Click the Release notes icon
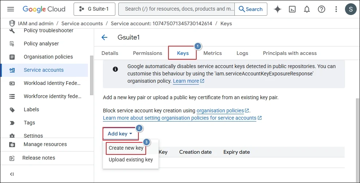The width and height of the screenshot is (360, 183). [x=12, y=158]
